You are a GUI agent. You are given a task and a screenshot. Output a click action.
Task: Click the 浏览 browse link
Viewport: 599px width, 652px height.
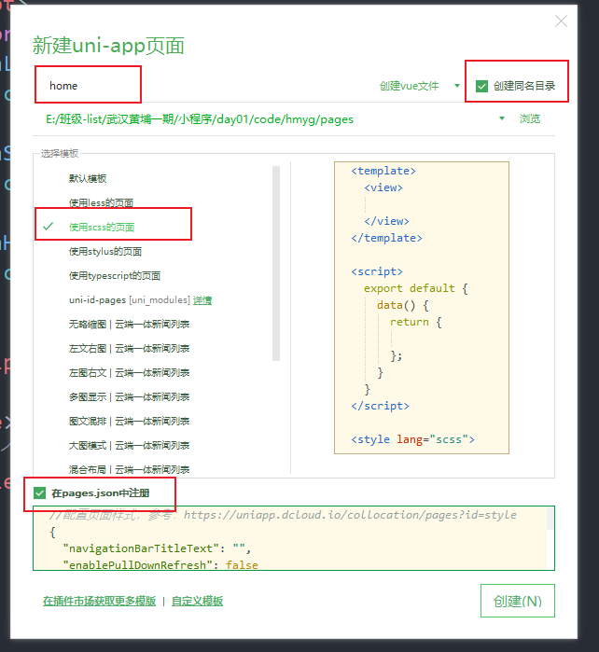pyautogui.click(x=530, y=118)
